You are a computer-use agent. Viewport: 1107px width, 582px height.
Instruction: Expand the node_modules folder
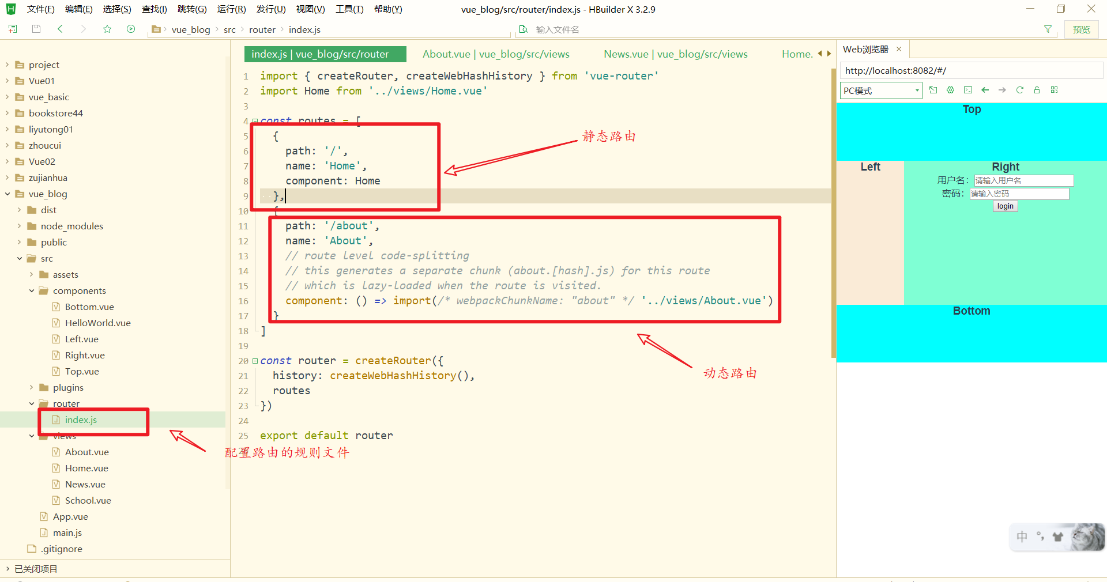(20, 226)
